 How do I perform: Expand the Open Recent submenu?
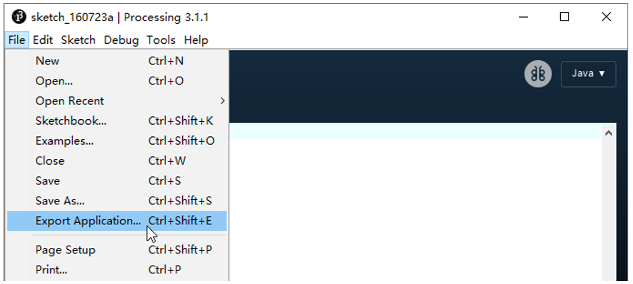point(117,101)
